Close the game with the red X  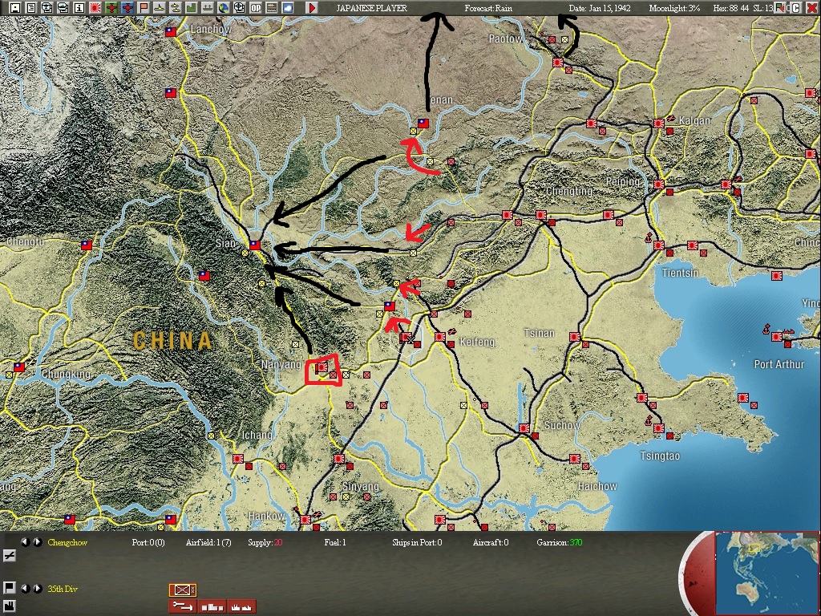811,8
